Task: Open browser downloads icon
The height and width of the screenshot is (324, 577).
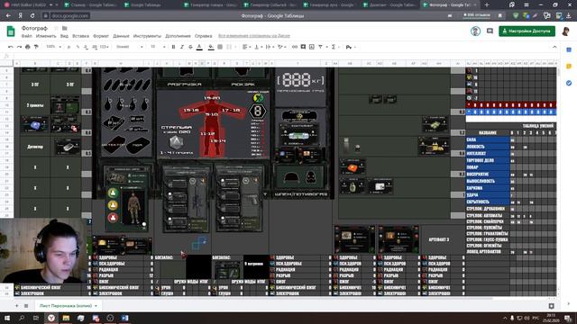Action: click(x=569, y=16)
